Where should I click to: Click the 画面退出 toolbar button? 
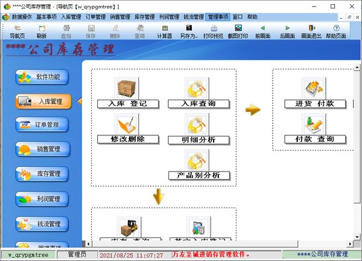point(311,31)
